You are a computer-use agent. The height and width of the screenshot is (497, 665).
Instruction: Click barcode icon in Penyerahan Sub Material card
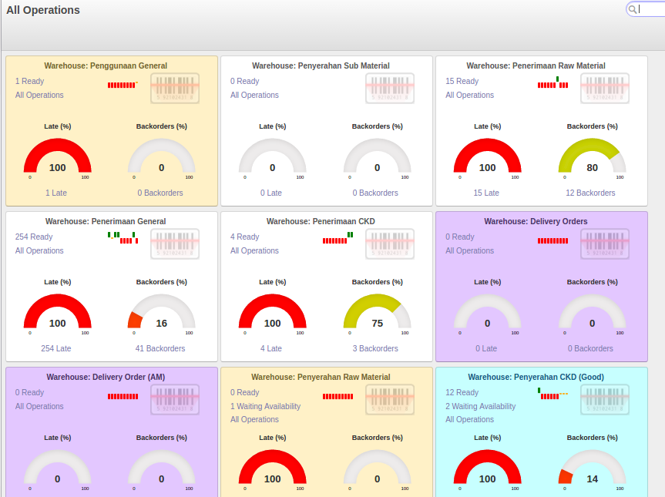coord(390,88)
